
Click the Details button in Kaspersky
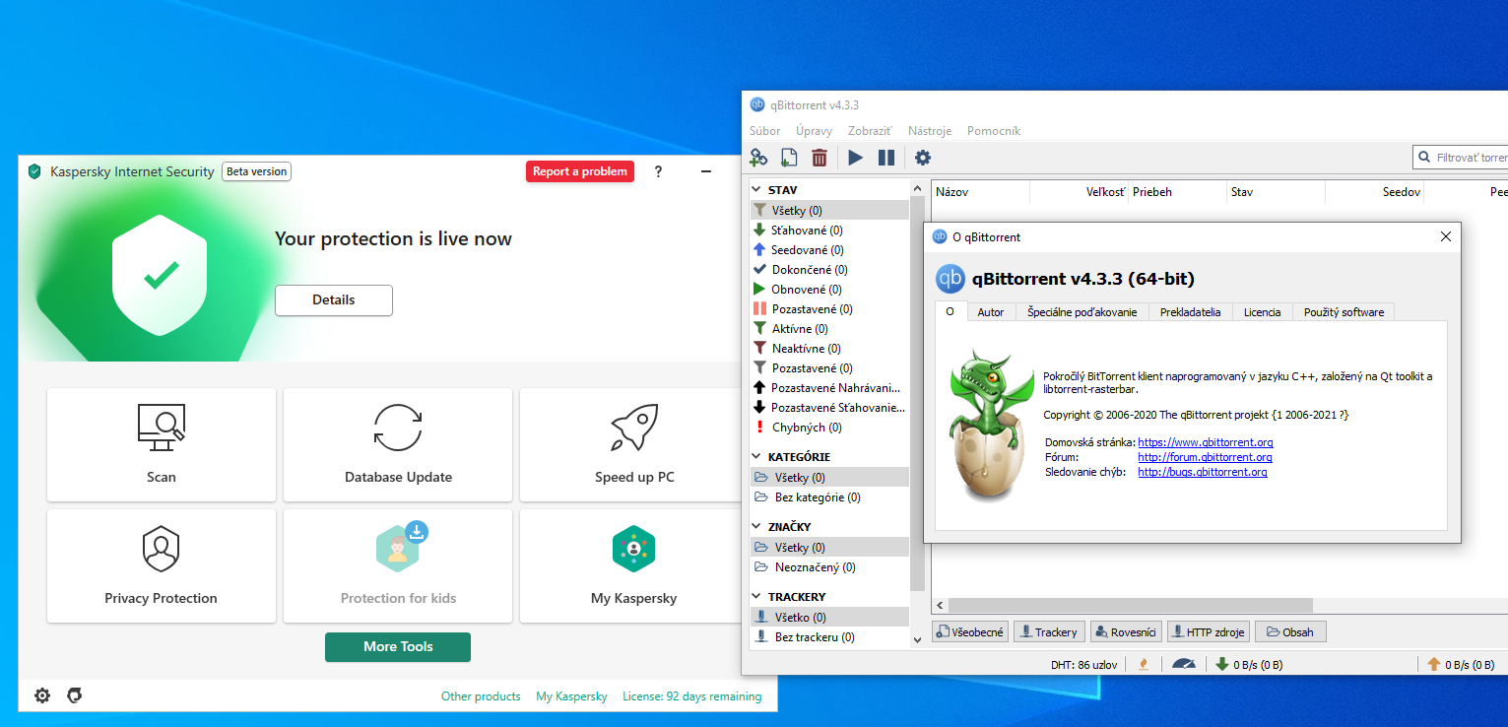(334, 300)
